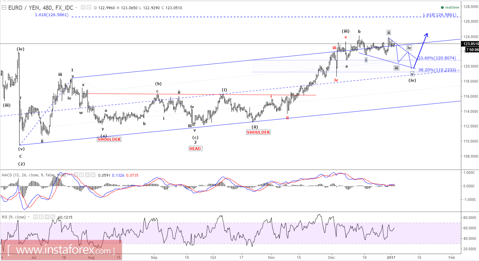Expand the MACD legend dropdown arrow

click(x=69, y=175)
